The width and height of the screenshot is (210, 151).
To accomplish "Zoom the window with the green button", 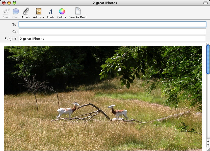I will [14, 3].
